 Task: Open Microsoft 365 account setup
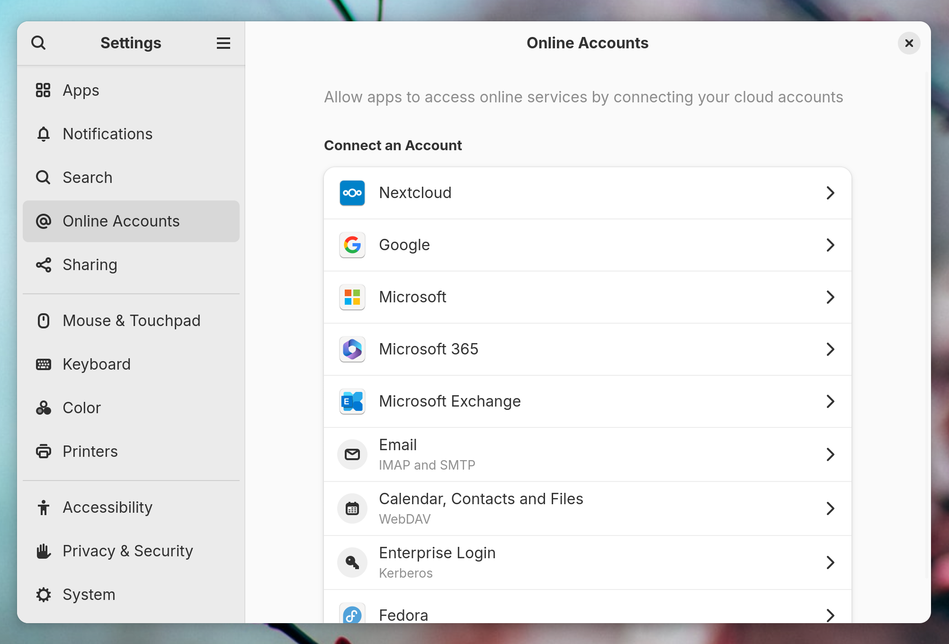[x=587, y=349]
